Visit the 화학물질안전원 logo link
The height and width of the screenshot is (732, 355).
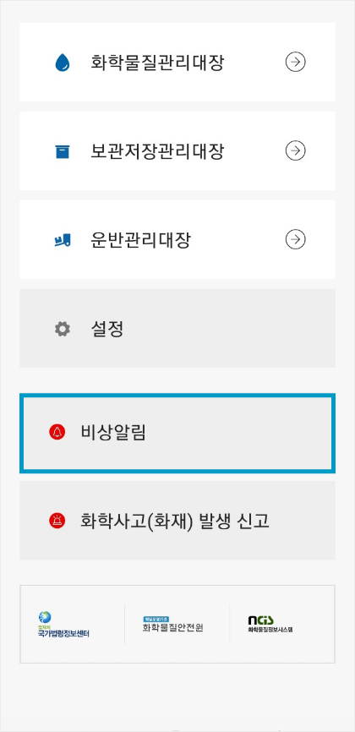172,624
